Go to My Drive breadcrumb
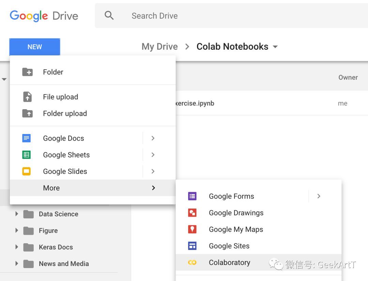The image size is (368, 281). click(159, 47)
